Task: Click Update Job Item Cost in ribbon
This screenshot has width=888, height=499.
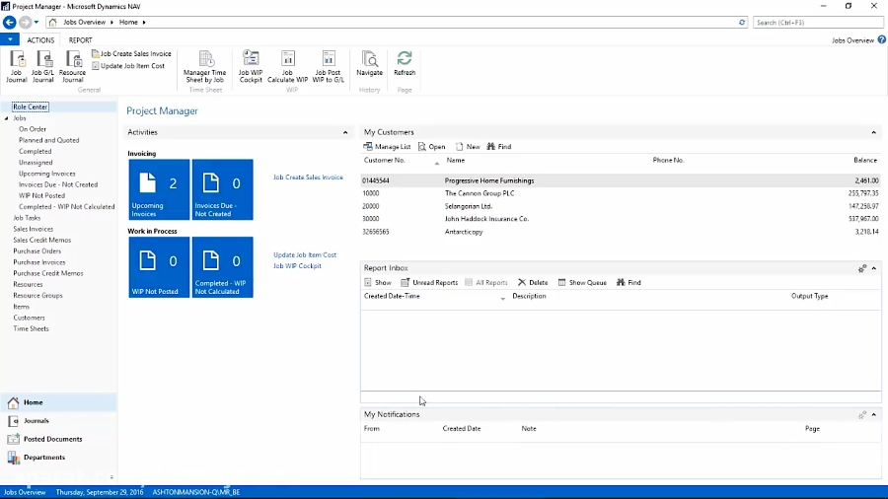Action: pos(128,66)
